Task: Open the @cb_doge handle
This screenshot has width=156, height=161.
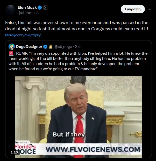Action: click(x=63, y=47)
